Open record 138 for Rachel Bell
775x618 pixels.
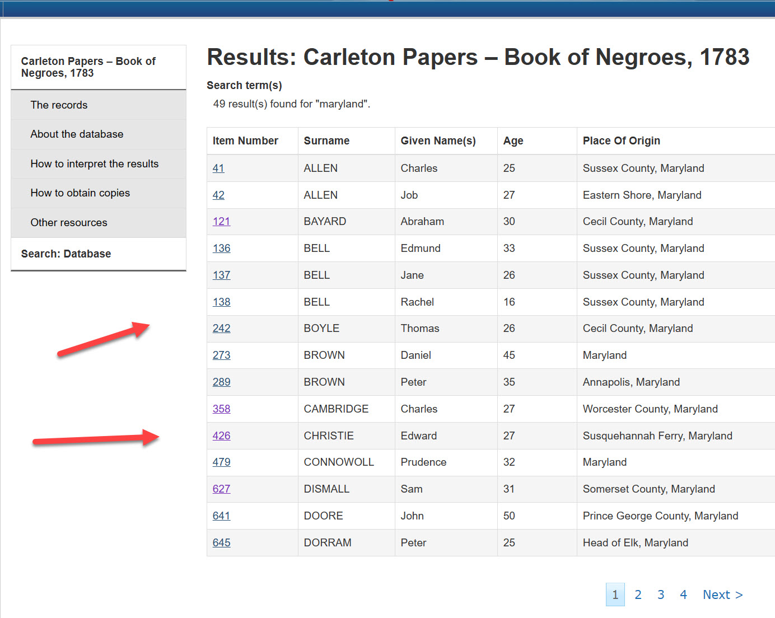(x=221, y=302)
